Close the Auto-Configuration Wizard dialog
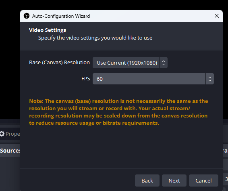 point(216,16)
